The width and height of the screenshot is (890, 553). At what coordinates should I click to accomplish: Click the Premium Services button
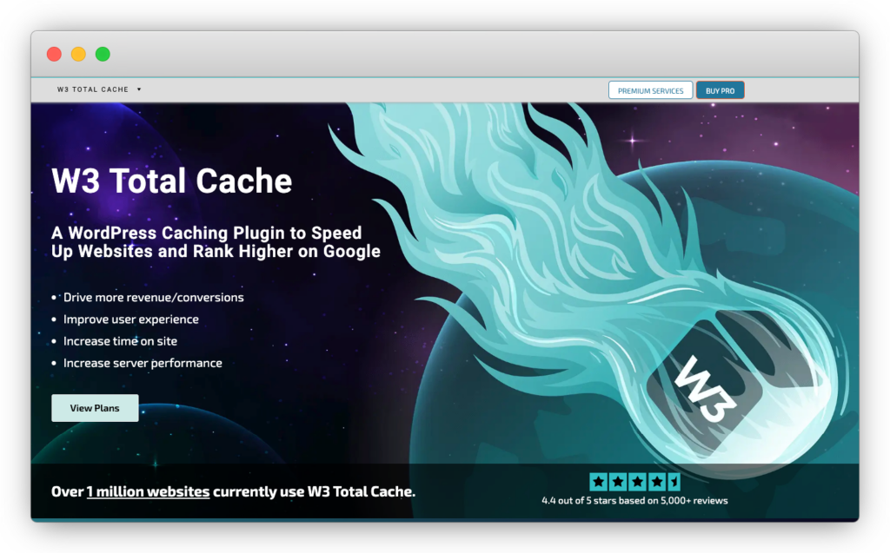(650, 91)
